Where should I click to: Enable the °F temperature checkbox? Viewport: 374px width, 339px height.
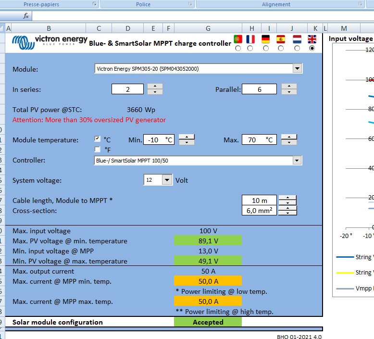tap(97, 149)
